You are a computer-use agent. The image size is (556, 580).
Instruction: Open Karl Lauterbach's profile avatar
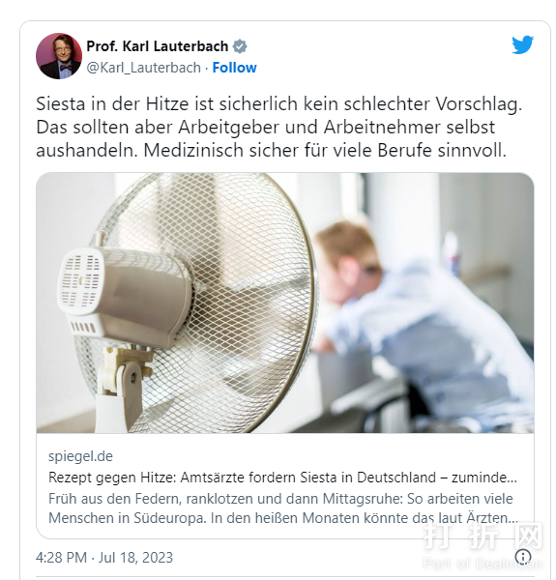click(59, 56)
